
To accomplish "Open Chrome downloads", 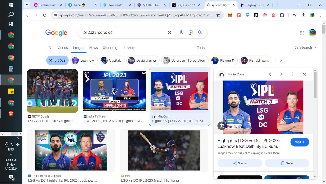I will click(x=303, y=15).
